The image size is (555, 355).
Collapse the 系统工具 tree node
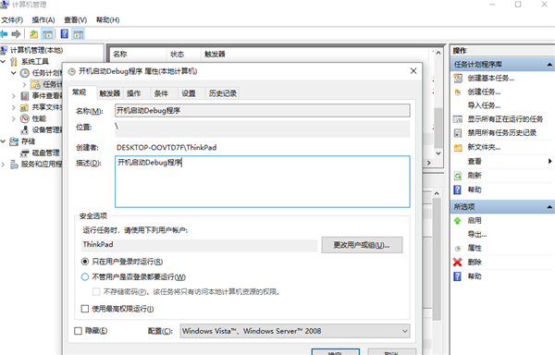pyautogui.click(x=3, y=62)
